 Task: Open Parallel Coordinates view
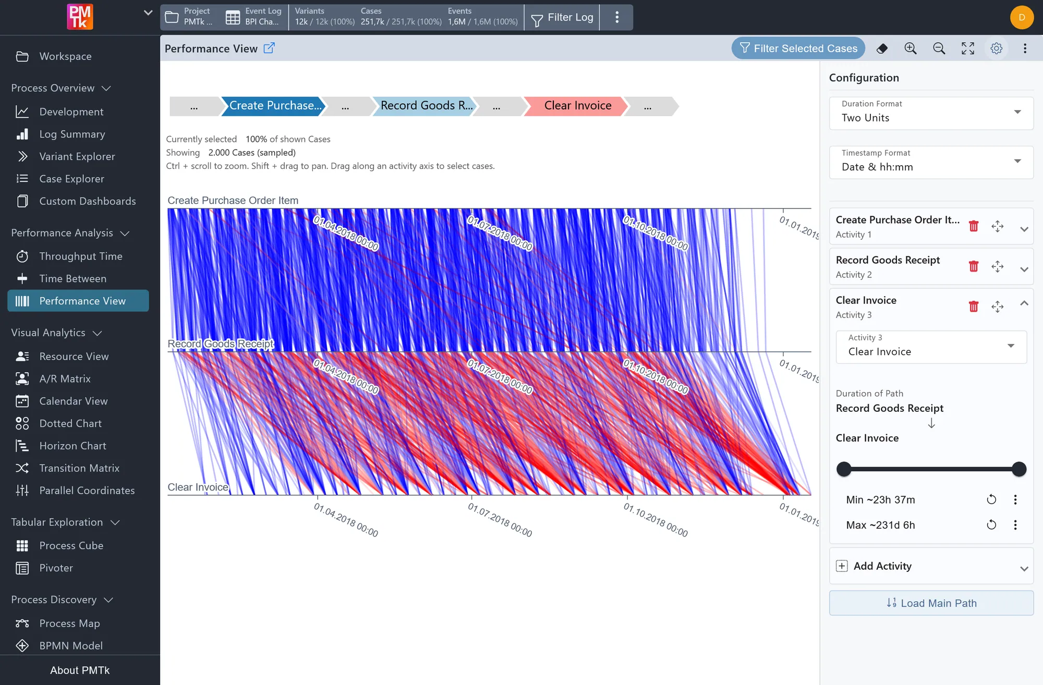point(78,490)
